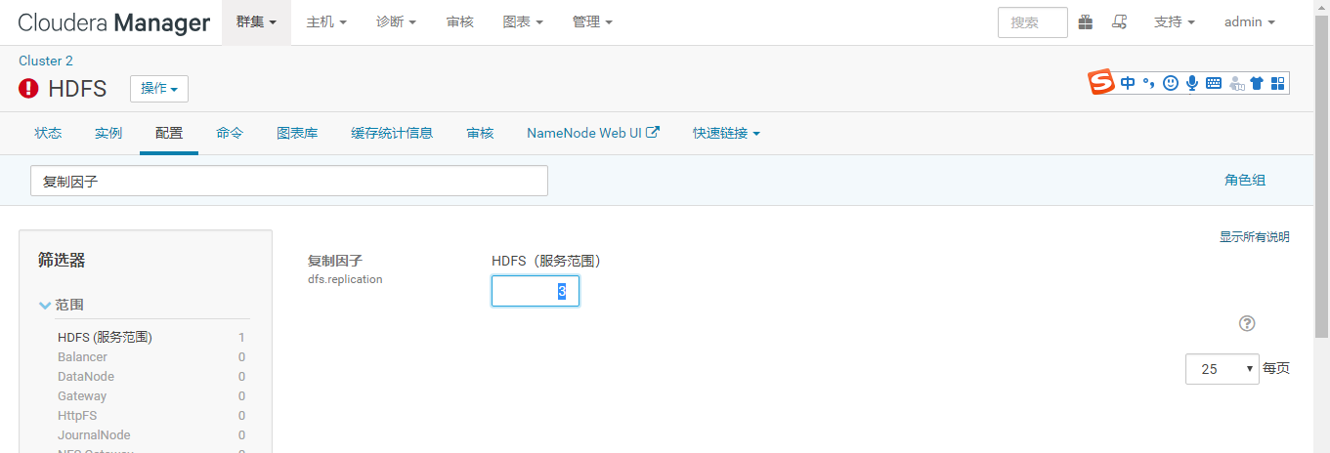Open the NameNode Web UI link

pyautogui.click(x=593, y=133)
